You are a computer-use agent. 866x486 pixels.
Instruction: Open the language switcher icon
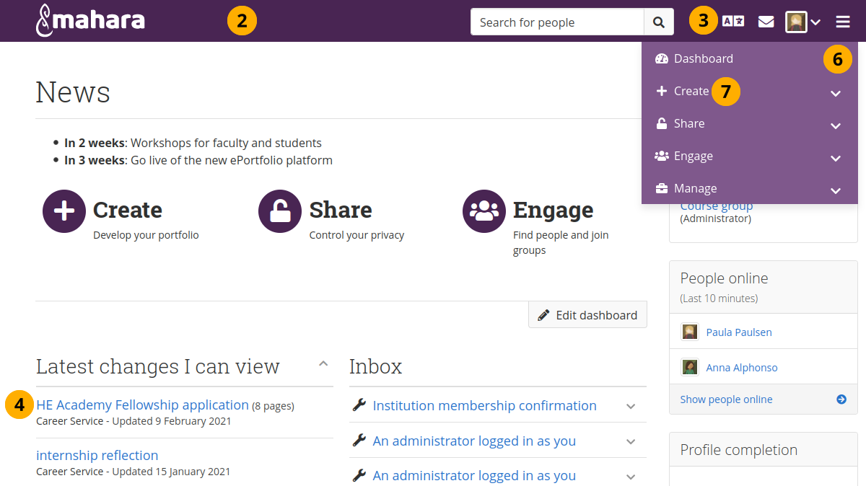pyautogui.click(x=733, y=22)
